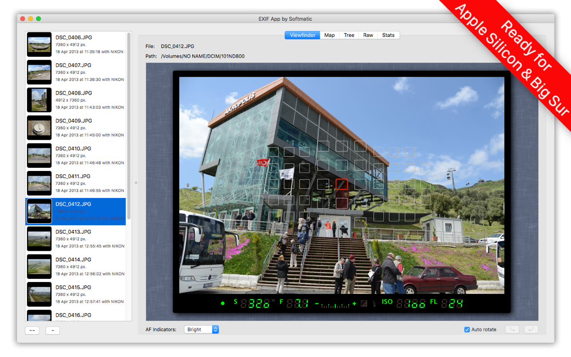Select DSC_0413.JPG in the file list
The height and width of the screenshot is (357, 571).
[x=75, y=239]
